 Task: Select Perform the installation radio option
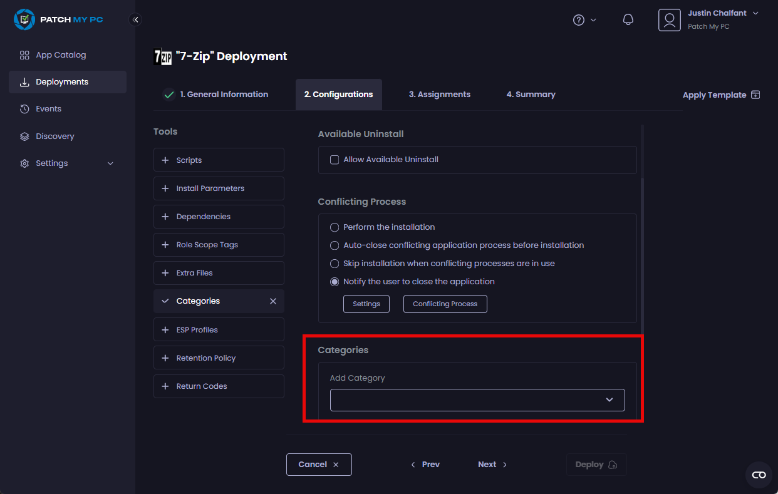(335, 227)
